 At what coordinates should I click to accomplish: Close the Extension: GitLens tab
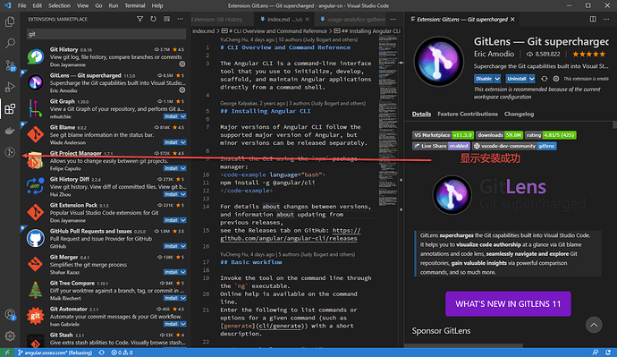[x=512, y=19]
